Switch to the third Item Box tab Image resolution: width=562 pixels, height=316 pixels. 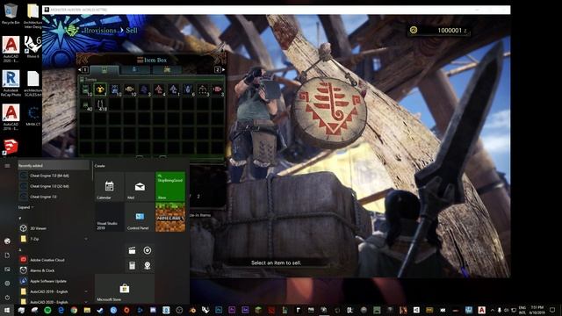click(x=167, y=70)
